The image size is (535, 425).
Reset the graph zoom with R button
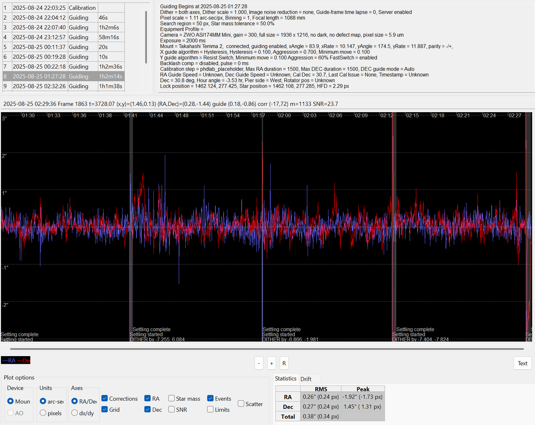click(284, 363)
